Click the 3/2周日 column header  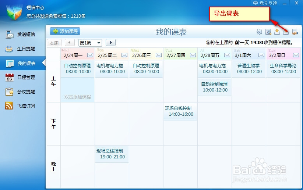283,54
